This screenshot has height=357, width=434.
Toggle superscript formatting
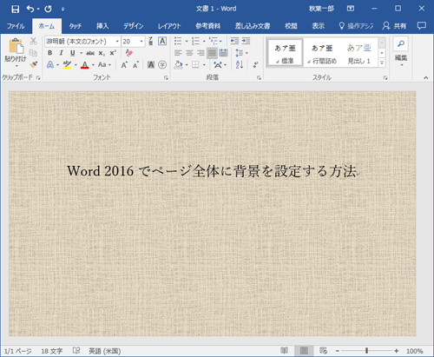pyautogui.click(x=113, y=53)
